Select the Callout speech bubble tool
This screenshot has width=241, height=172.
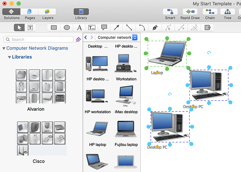pos(104,27)
